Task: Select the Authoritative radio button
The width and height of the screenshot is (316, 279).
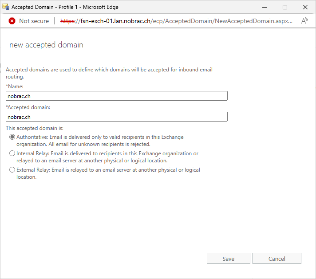Action: click(x=12, y=137)
